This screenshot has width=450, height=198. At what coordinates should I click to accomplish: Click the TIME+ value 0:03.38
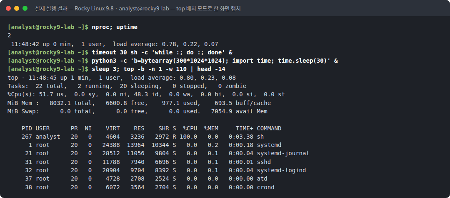pos(241,137)
